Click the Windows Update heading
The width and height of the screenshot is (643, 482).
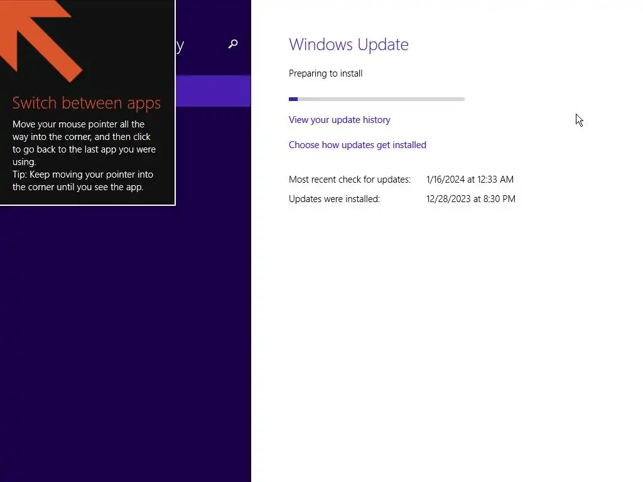[349, 45]
